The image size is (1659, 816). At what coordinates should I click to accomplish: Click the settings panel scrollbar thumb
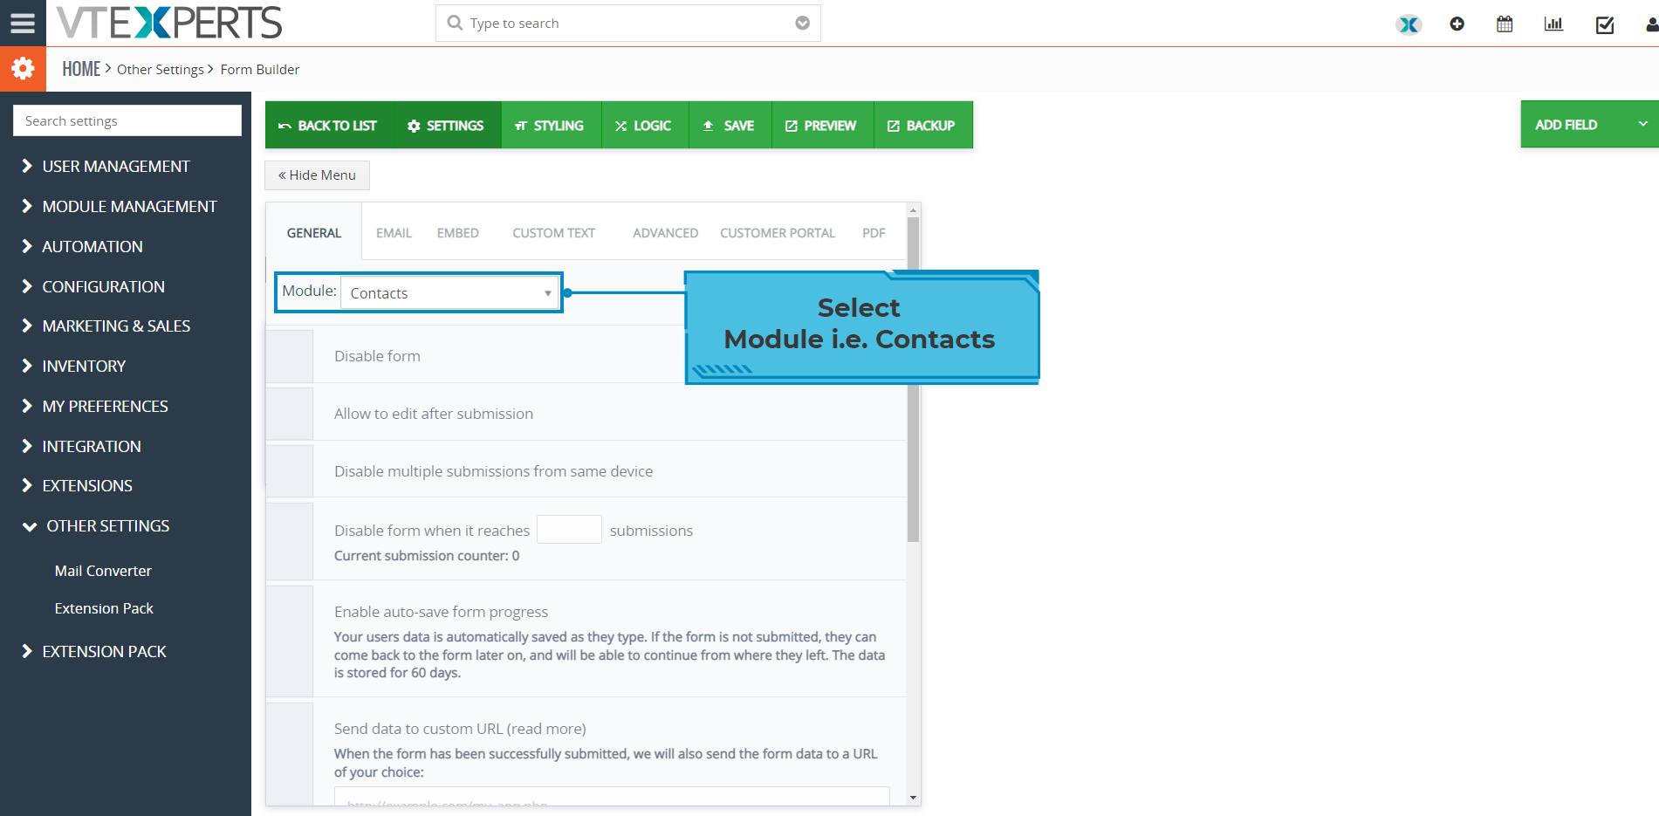[x=913, y=379]
